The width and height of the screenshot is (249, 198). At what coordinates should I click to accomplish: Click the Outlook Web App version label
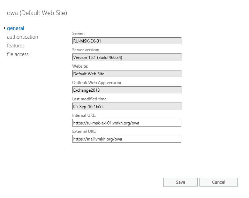97,83
